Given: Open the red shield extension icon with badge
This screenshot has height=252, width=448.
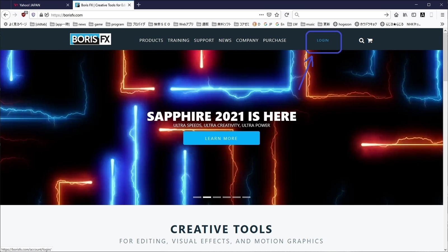Looking at the screenshot, I should point(24,15).
